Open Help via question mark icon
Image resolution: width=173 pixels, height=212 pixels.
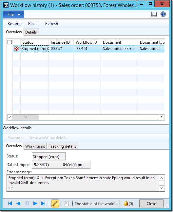point(163,14)
